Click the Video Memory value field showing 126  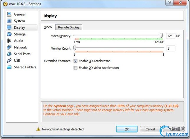click(x=171, y=36)
